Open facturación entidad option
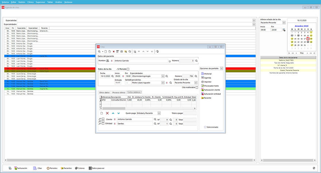The image size is (321, 173). click(x=211, y=94)
